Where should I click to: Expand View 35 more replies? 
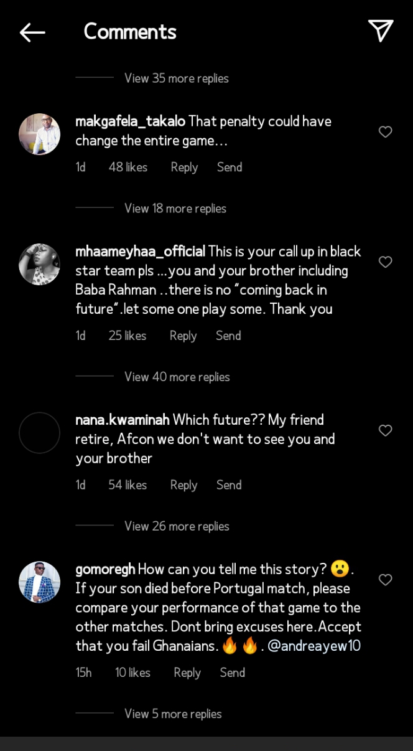[177, 78]
